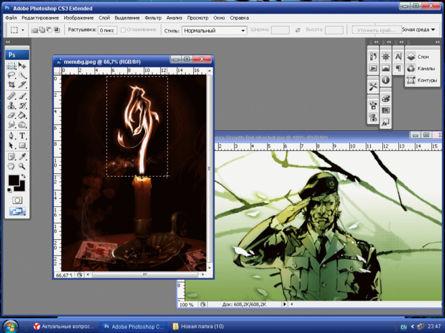Screen dimensions: 445x333
Task: Select the Brush tool
Action: pyautogui.click(x=22, y=96)
